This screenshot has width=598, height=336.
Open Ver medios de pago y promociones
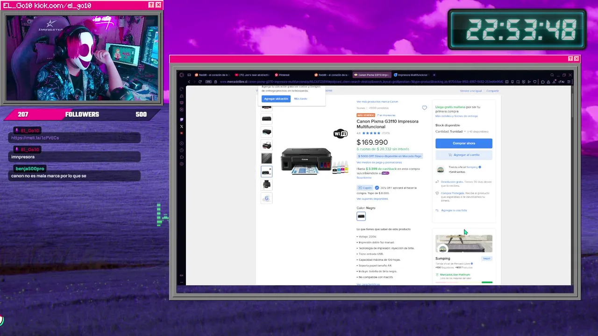coord(379,162)
